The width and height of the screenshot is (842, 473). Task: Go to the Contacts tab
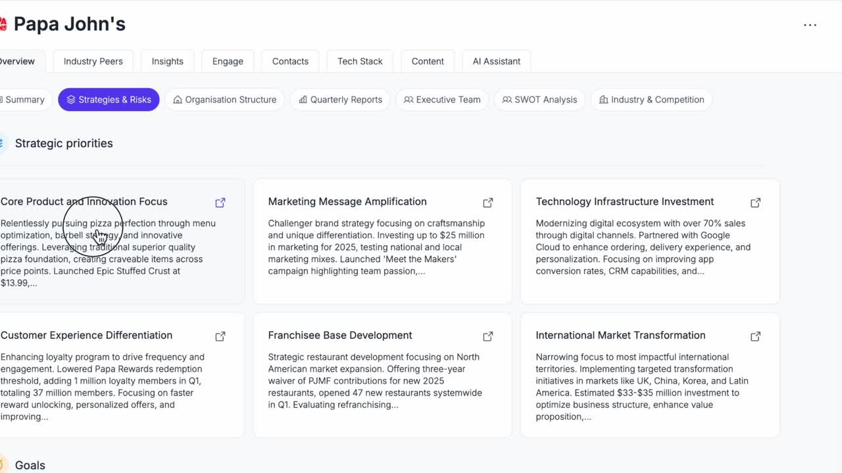pyautogui.click(x=290, y=61)
